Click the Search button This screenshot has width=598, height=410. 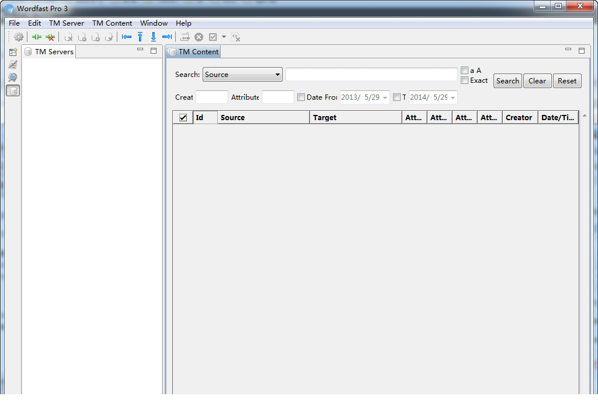point(507,81)
